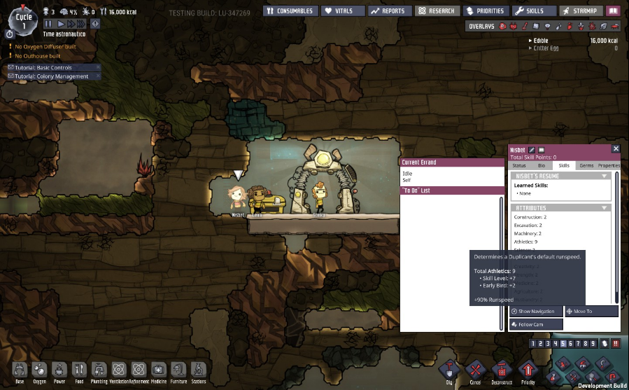Pause the game simulation

[48, 24]
